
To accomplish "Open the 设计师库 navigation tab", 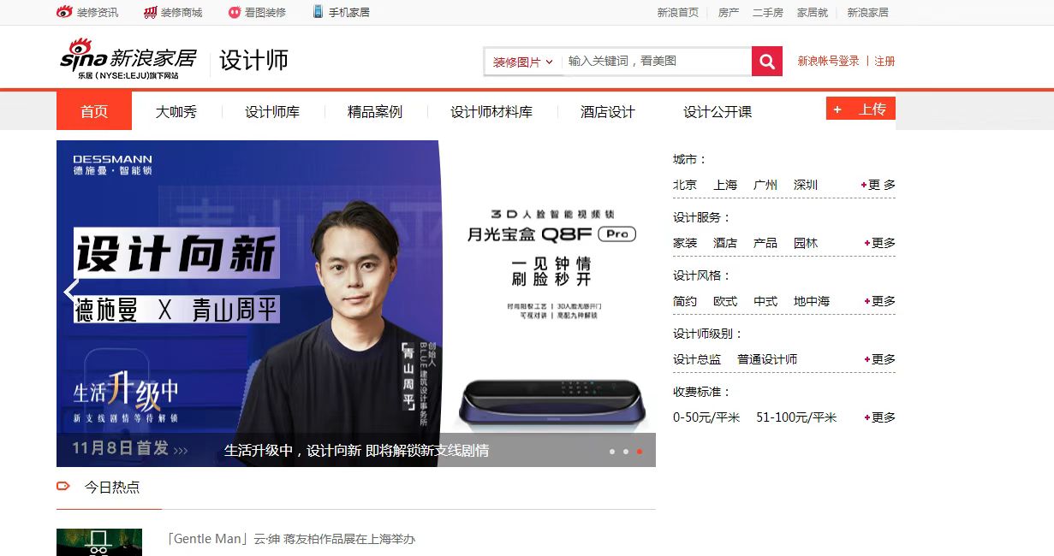I will (x=272, y=111).
